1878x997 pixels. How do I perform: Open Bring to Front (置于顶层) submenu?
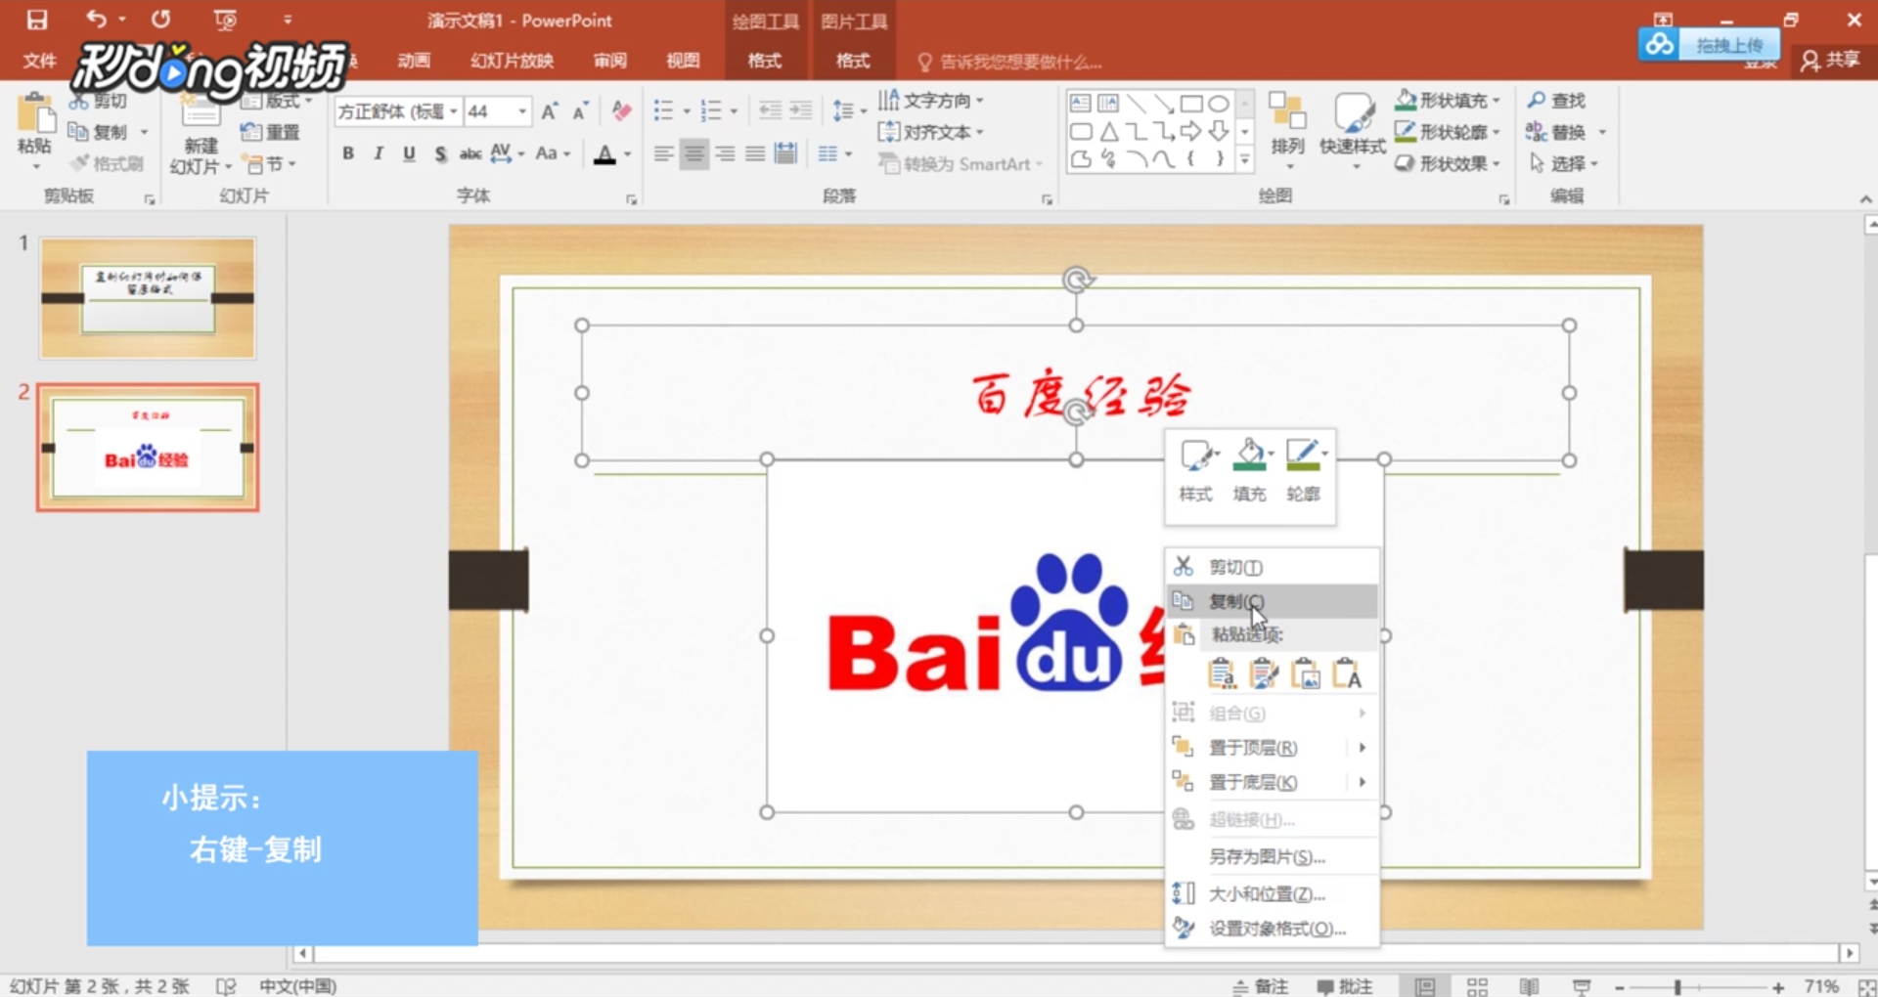pos(1273,748)
